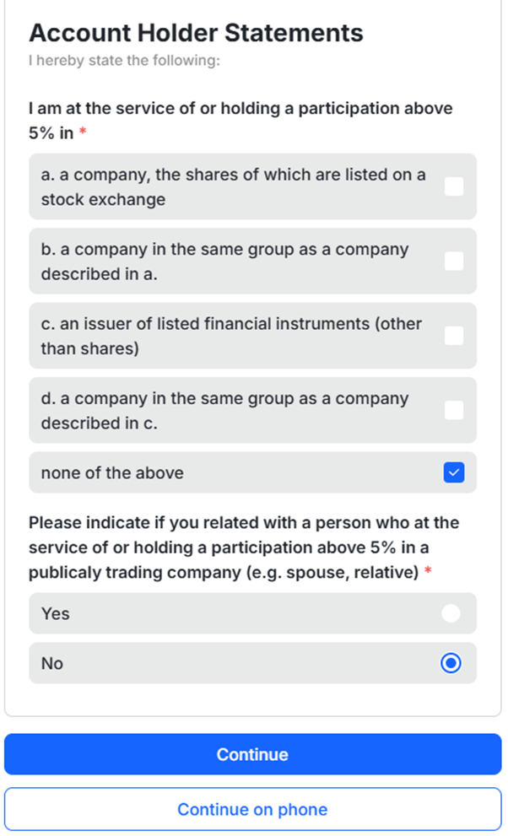Click the 'No' option label
Viewport: 508px width, 836px height.
pos(52,663)
